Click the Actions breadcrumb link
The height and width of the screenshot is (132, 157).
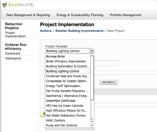(x=46, y=31)
